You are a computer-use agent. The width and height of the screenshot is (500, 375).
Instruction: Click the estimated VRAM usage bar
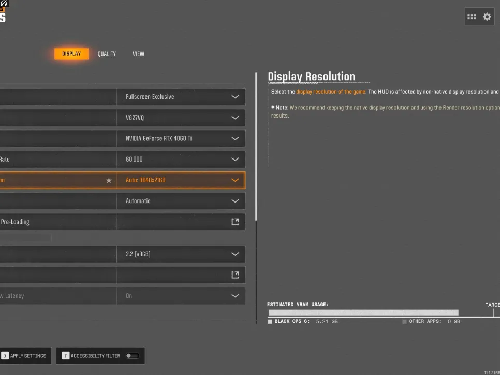tap(363, 313)
